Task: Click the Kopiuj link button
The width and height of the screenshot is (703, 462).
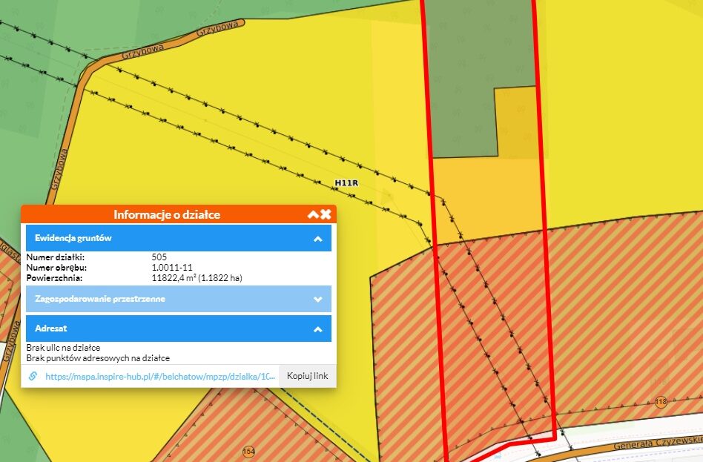Action: 307,376
